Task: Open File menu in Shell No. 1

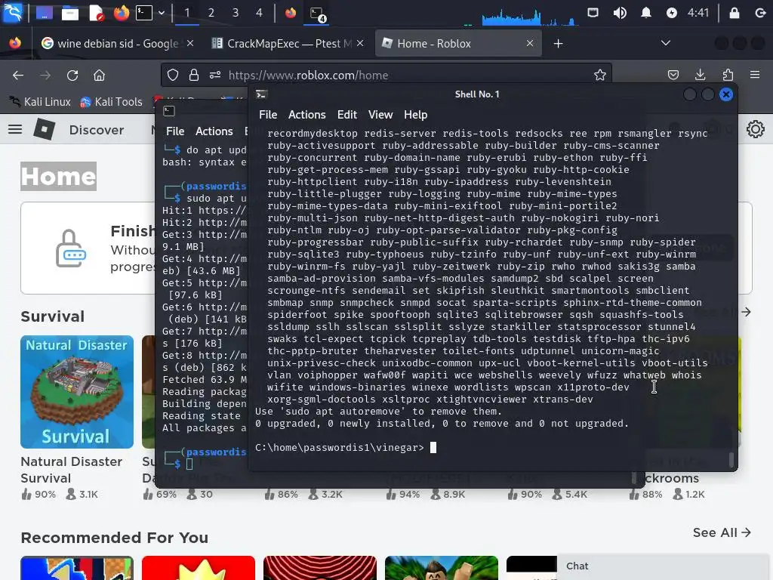Action: [268, 115]
